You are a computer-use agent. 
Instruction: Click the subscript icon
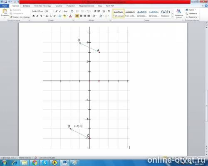[51, 16]
